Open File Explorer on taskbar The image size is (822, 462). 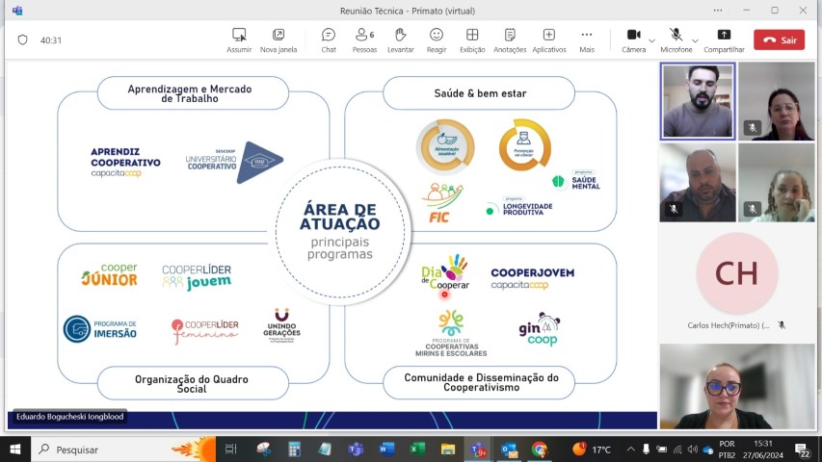tap(448, 449)
